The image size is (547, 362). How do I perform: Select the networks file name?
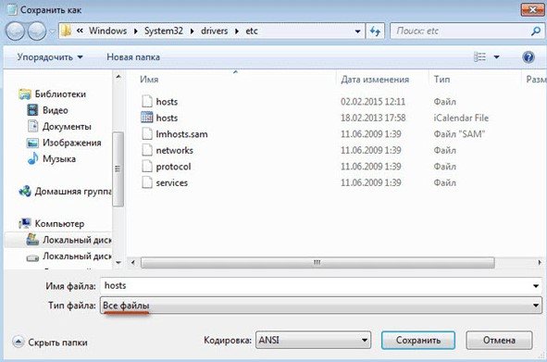coord(174,151)
